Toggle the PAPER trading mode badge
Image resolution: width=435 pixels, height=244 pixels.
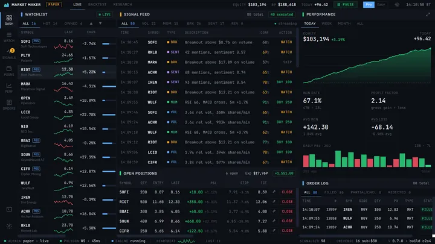click(54, 4)
